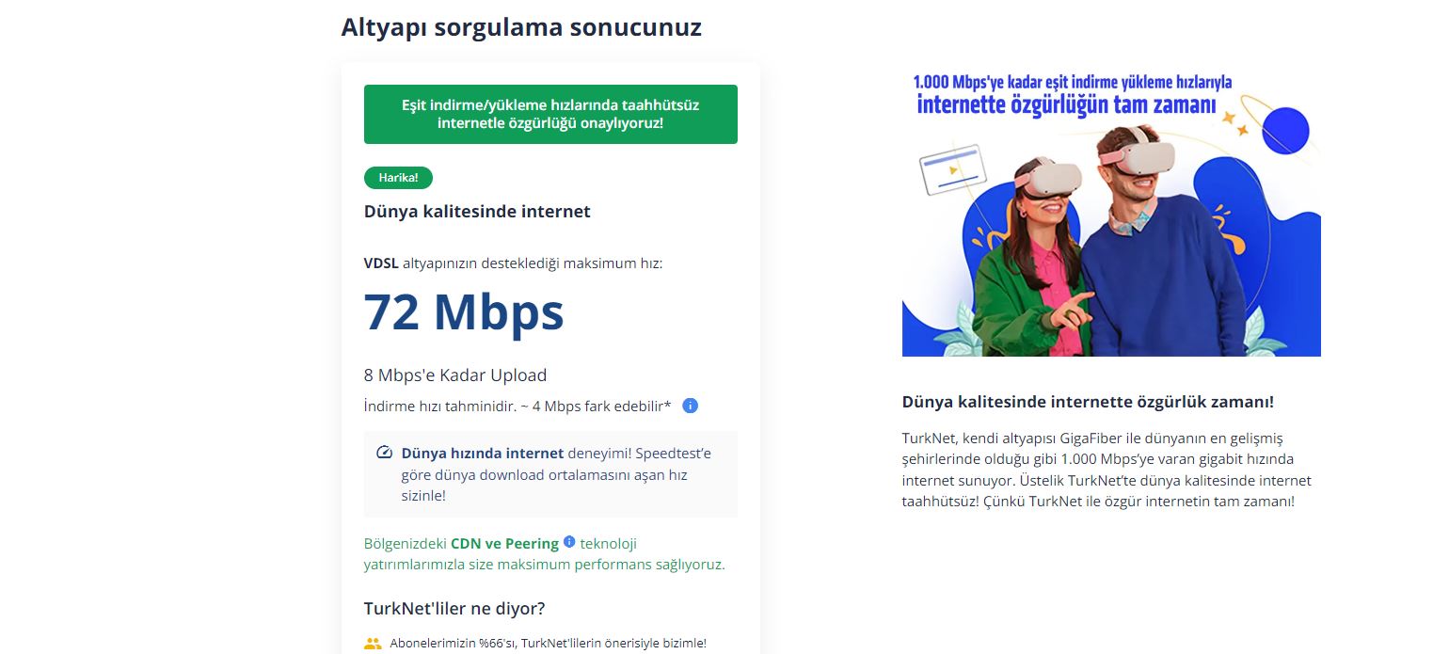Click the blue planet graphic in the banner
Image resolution: width=1449 pixels, height=654 pixels.
tap(1285, 131)
